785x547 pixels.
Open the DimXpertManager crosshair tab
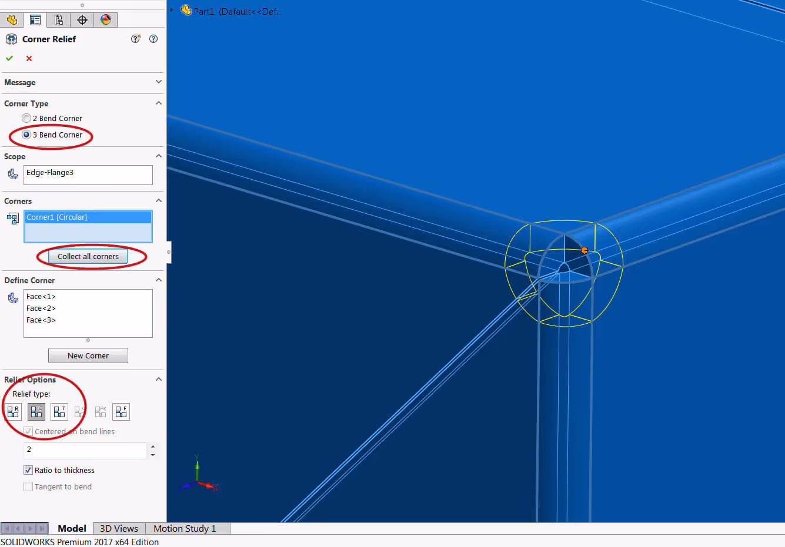click(82, 20)
